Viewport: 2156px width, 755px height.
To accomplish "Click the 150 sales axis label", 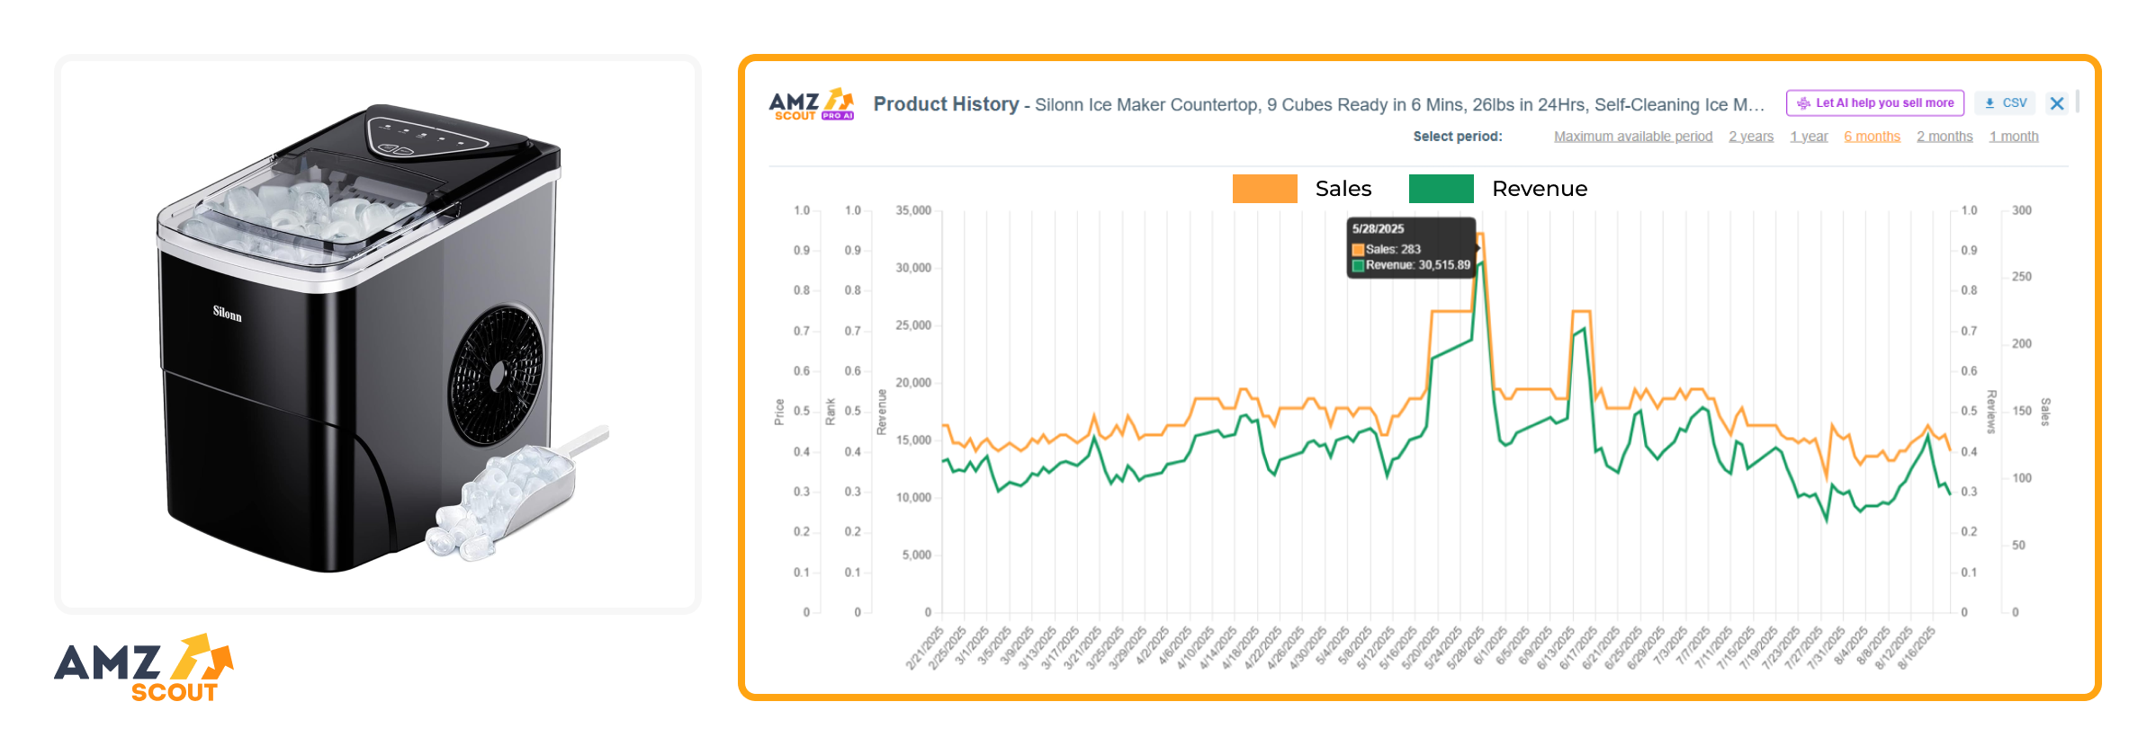I will [x=2022, y=411].
